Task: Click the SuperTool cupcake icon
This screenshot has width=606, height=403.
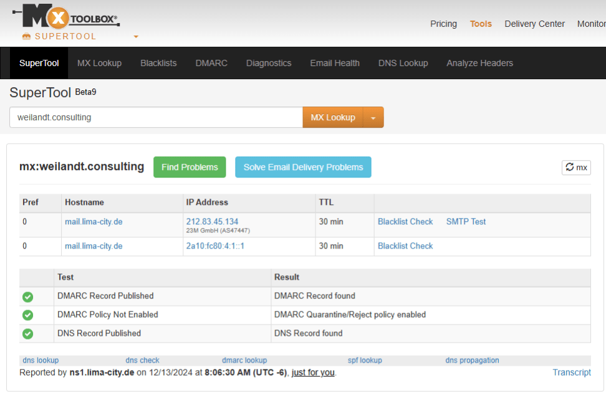Action: (26, 36)
